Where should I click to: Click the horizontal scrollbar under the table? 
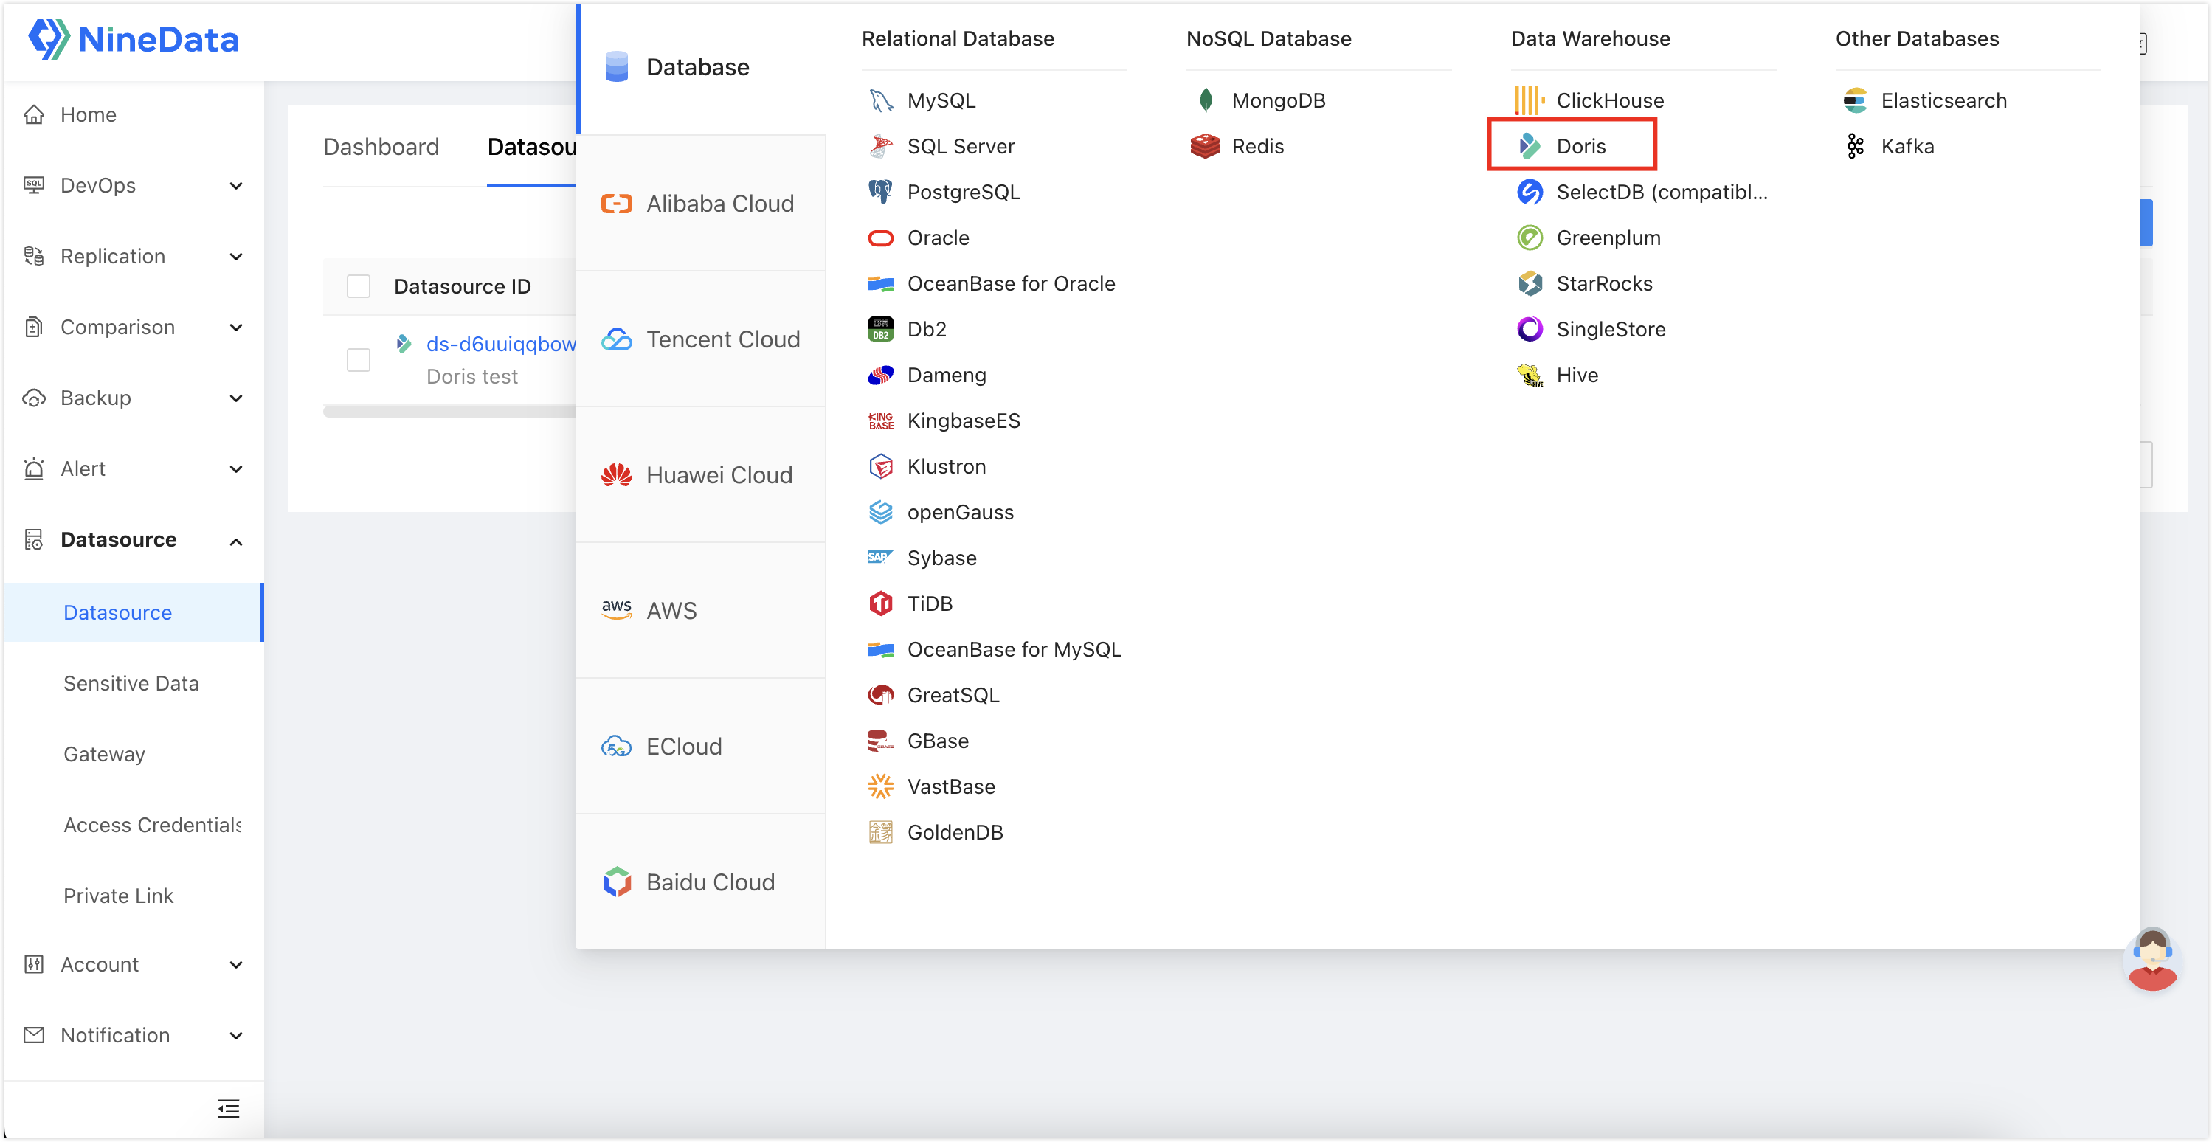[x=449, y=412]
